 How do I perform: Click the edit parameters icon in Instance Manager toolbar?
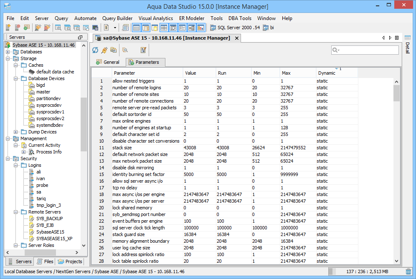click(144, 50)
